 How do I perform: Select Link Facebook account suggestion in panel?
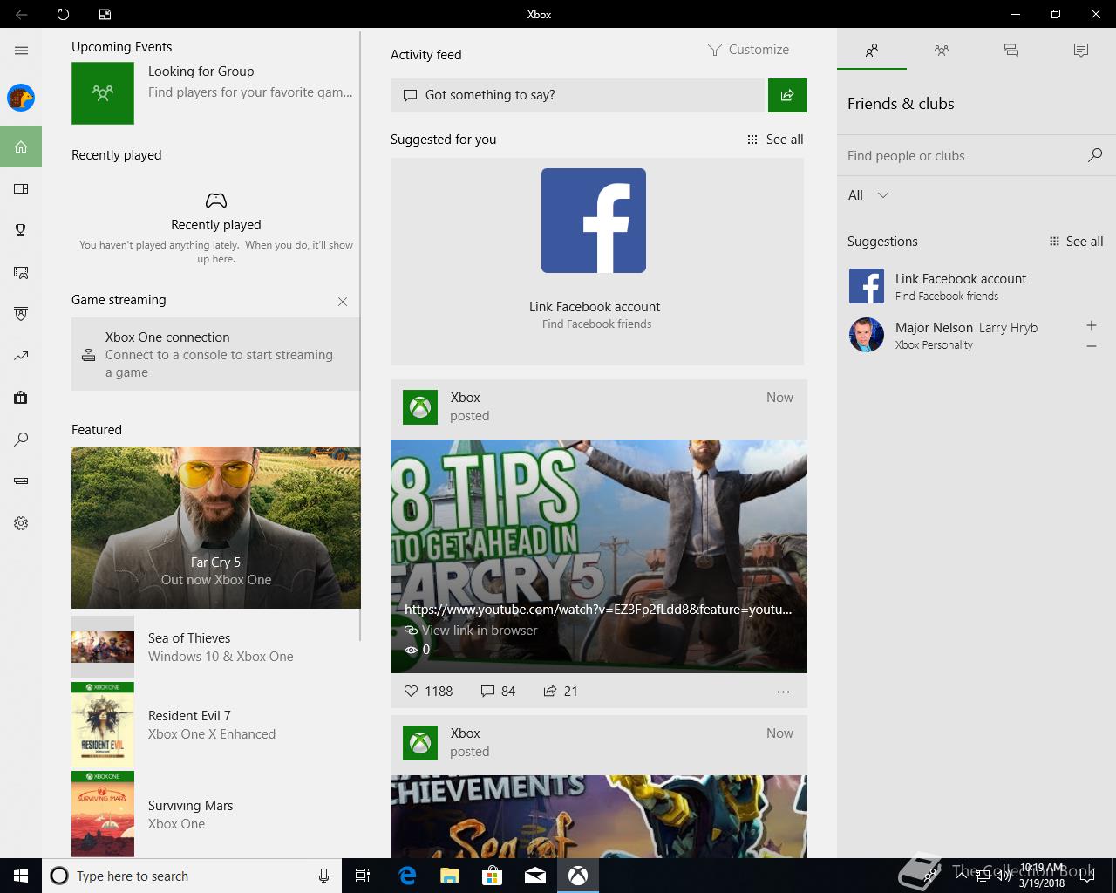[x=976, y=286]
